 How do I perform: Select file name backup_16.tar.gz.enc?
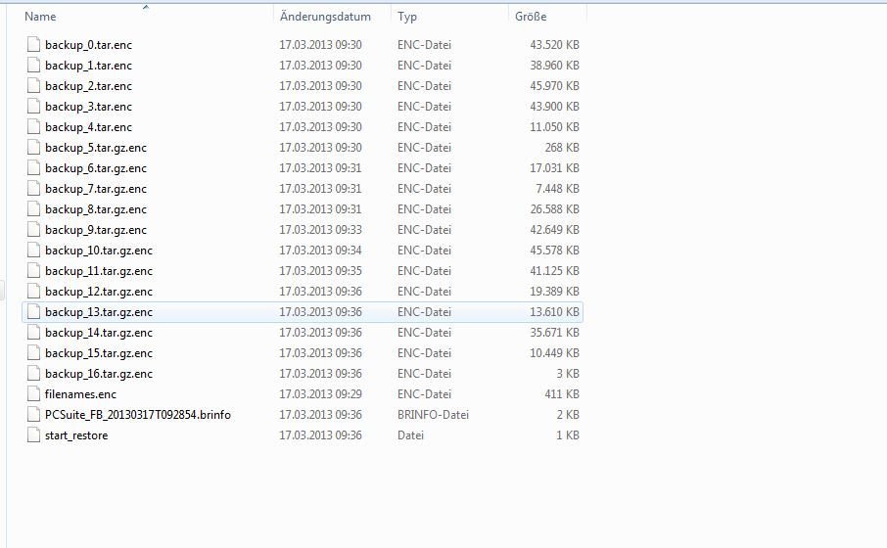(99, 374)
